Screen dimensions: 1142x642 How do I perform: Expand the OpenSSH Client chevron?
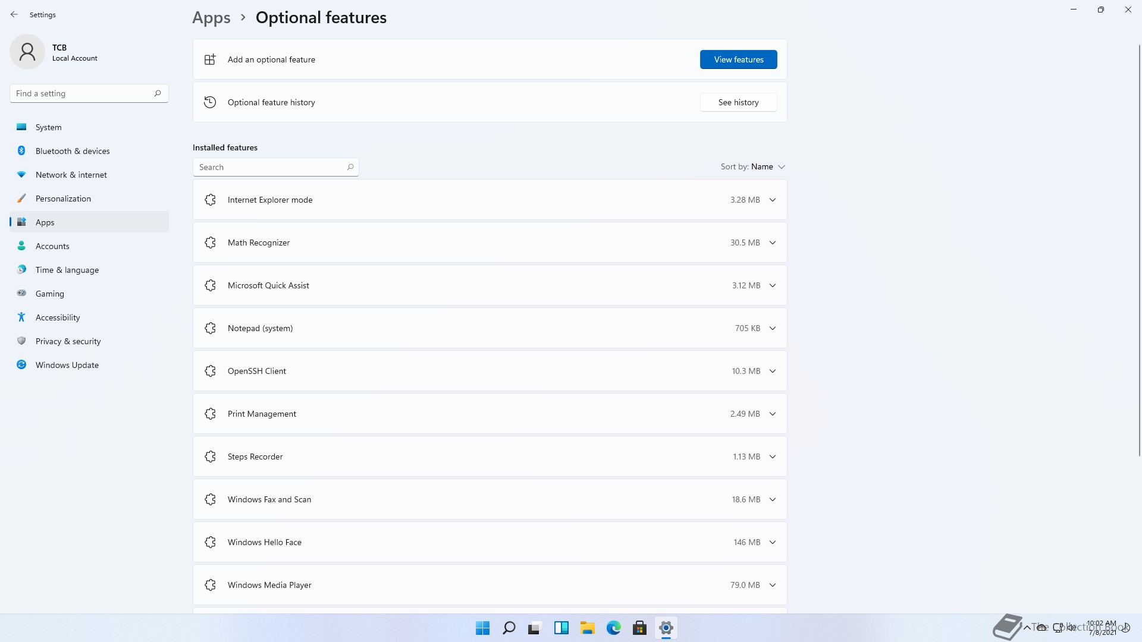[x=773, y=371]
